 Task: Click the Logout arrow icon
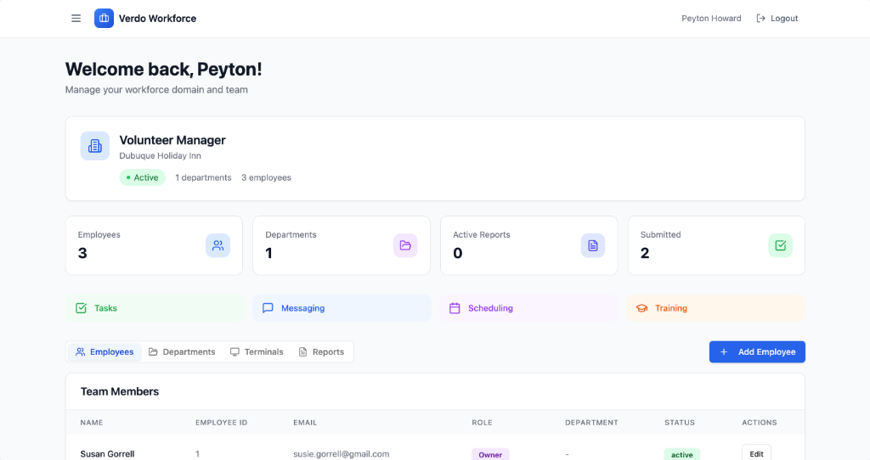click(x=760, y=19)
